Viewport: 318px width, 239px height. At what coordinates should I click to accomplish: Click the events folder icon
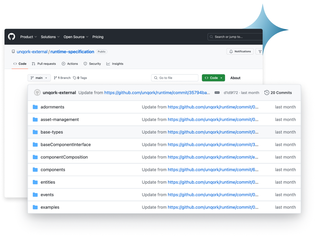point(35,195)
